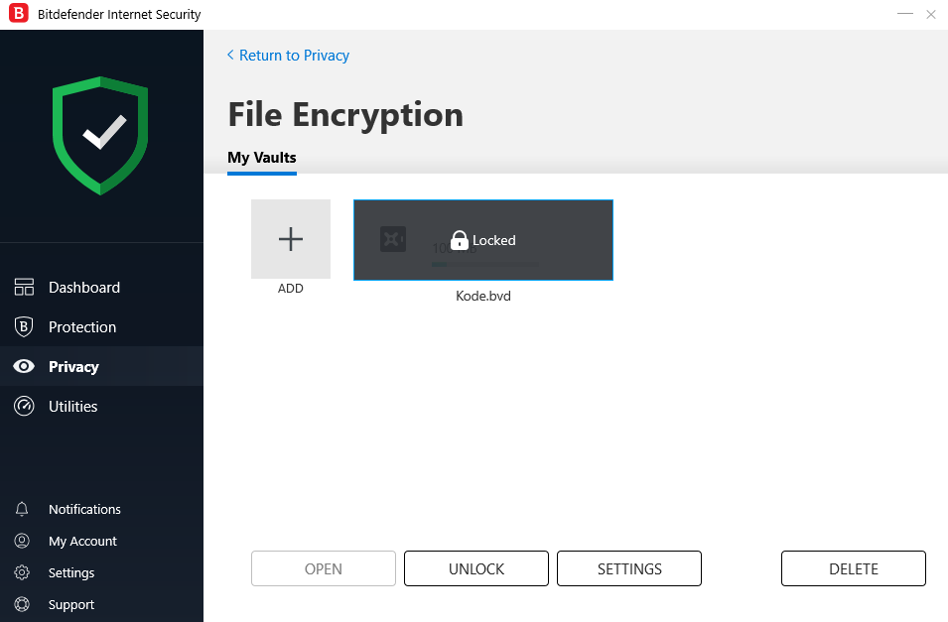Click the UNLOCK button
Viewport: 948px width, 622px height.
pyautogui.click(x=476, y=568)
